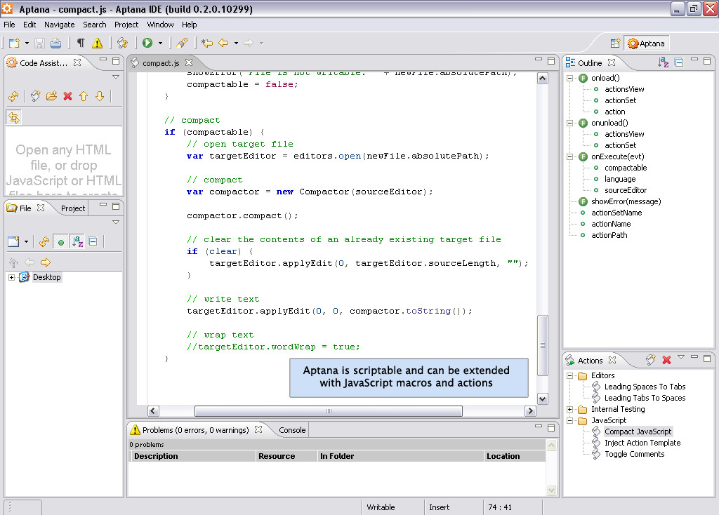Close the Problems view tab
This screenshot has height=515, width=719.
(x=258, y=430)
